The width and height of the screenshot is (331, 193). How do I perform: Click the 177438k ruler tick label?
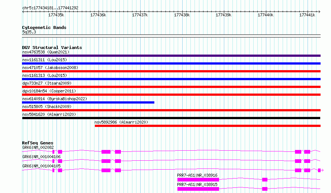point(182,15)
